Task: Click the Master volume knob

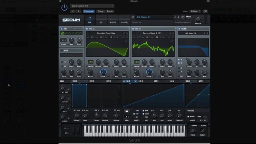Action: click(x=198, y=19)
